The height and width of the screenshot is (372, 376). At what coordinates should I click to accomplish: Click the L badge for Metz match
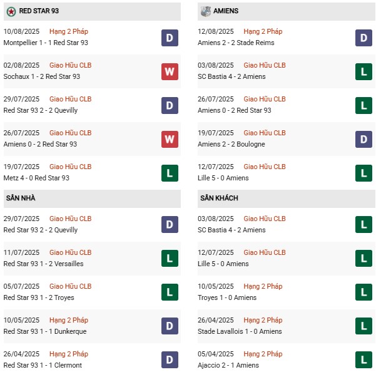[169, 173]
